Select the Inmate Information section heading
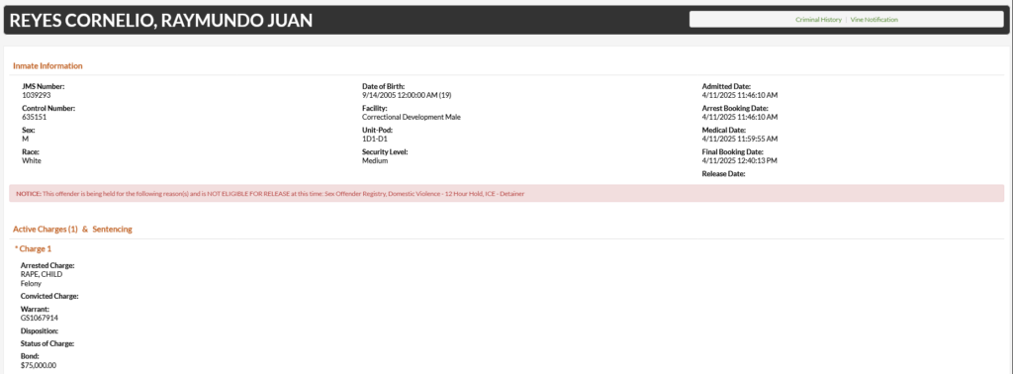1013x374 pixels. (x=47, y=66)
